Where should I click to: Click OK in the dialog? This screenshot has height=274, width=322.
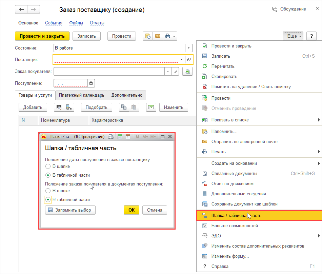(132, 210)
